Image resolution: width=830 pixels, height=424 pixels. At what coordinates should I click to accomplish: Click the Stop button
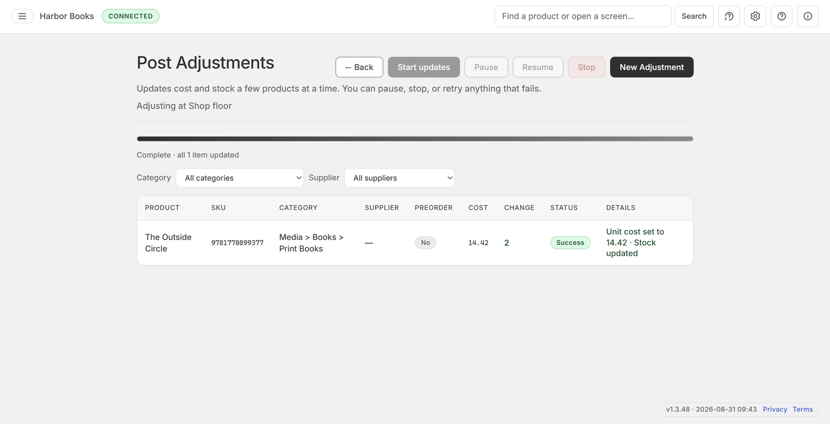[587, 67]
